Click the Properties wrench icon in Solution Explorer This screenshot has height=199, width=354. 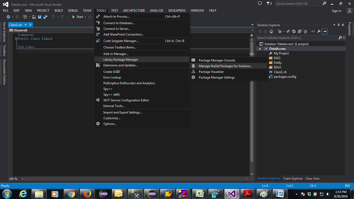[x=318, y=31]
